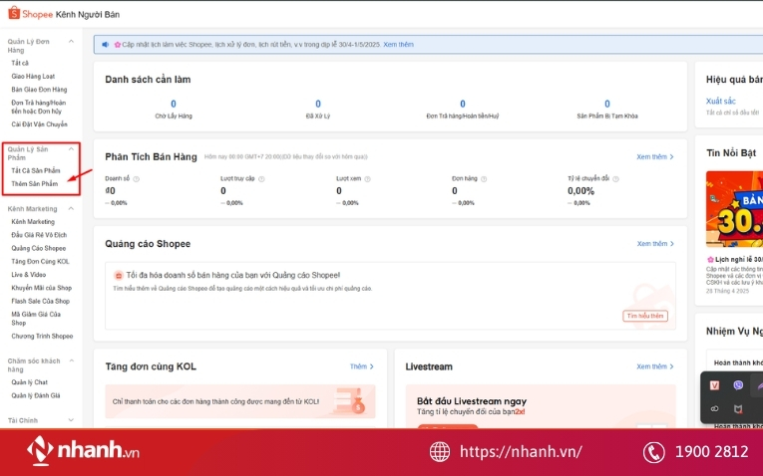Open Đơn Trả hàng/Hoàn tiền menu item
Viewport: 763px width, 476px height.
(x=39, y=107)
